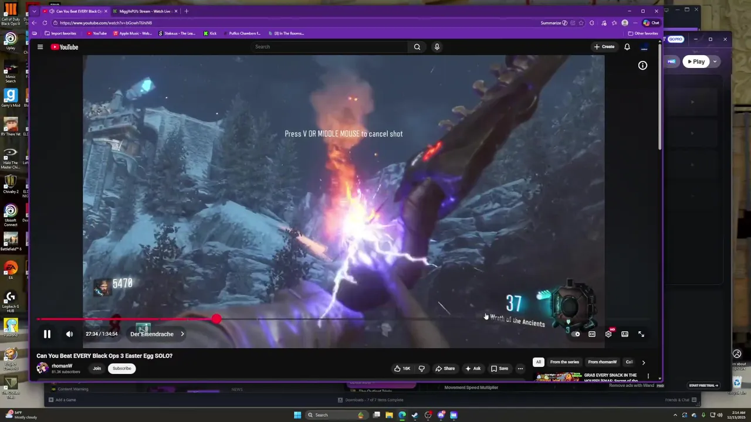Pause the YouTube video
Viewport: 751px width, 422px height.
47,334
